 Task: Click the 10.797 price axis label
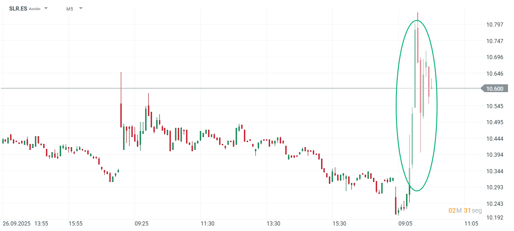point(495,24)
